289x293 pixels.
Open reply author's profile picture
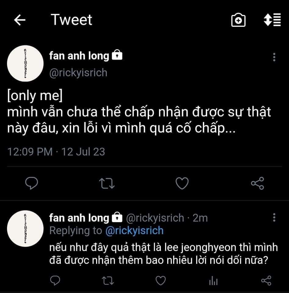25,229
